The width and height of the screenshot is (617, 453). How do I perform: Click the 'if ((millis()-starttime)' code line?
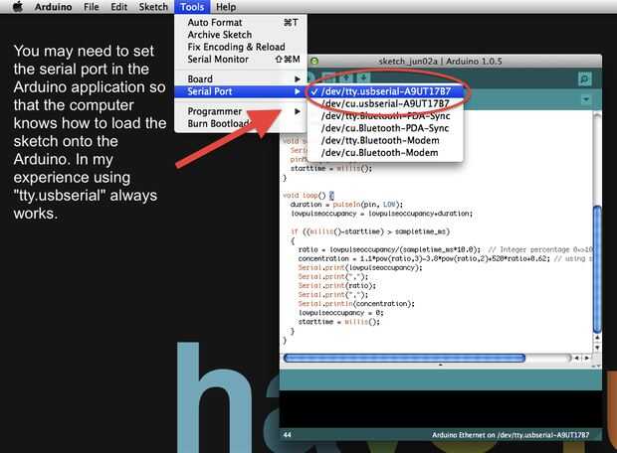pyautogui.click(x=370, y=231)
